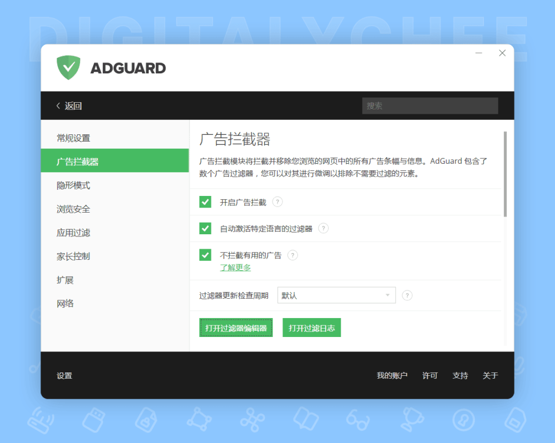Open 家长控制 settings
The image size is (555, 443).
[x=115, y=256]
